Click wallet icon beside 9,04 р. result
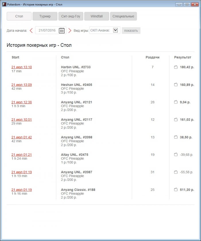Image resolution: width=201 pixels, height=241 pixels. [x=176, y=102]
